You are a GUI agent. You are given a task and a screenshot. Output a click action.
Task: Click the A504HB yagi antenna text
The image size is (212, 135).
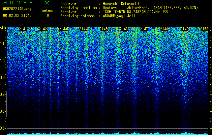[119, 16]
